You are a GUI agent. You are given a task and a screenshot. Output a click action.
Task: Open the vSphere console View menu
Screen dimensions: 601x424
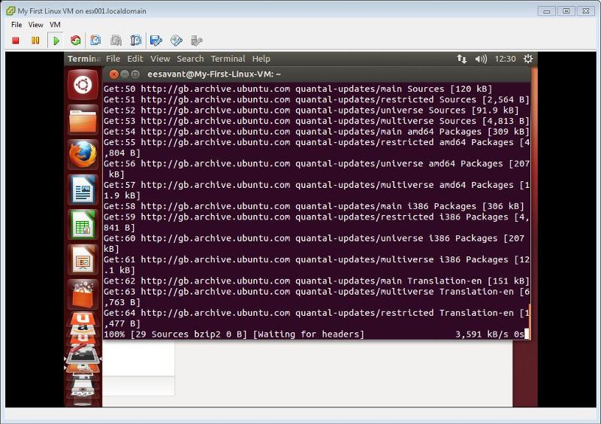35,25
